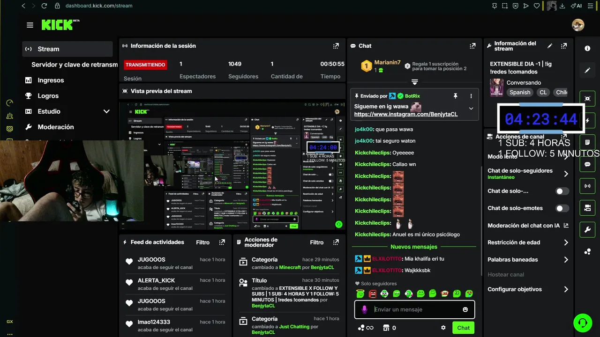
Task: Click the stream preview thumbnail
Action: [x=232, y=166]
